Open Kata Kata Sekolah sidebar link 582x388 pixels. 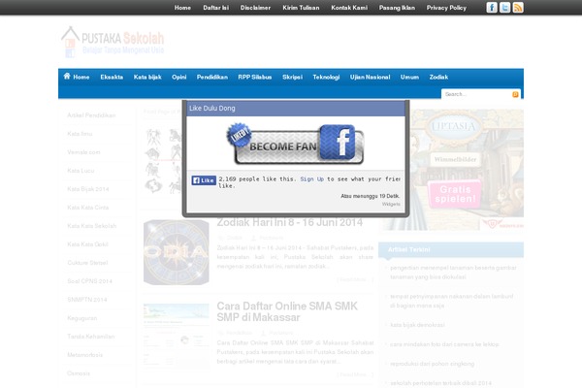tap(92, 226)
